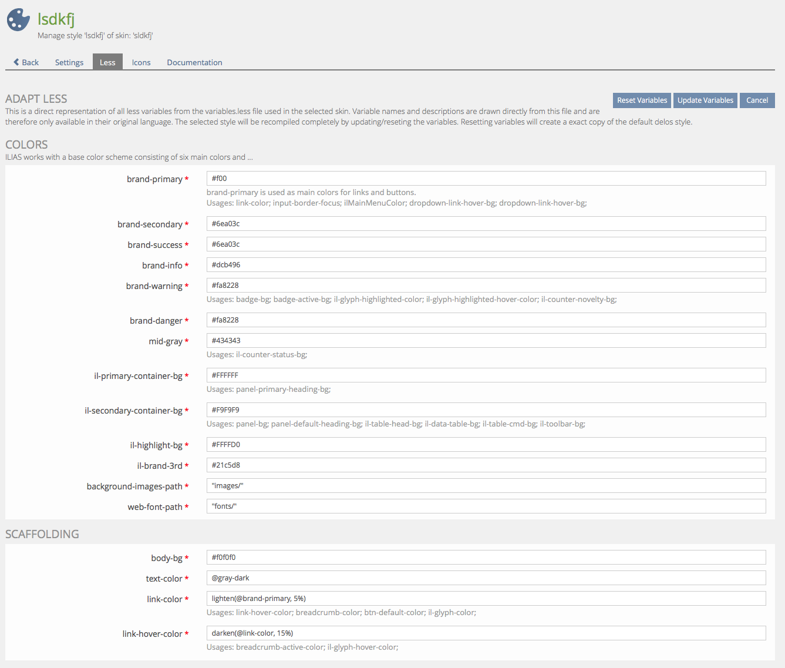Click the mid-gray input box
Viewport: 785px width, 668px height.
486,341
